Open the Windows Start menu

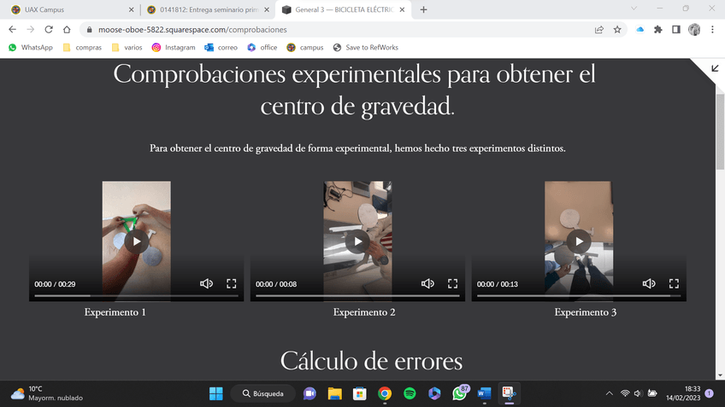click(216, 393)
